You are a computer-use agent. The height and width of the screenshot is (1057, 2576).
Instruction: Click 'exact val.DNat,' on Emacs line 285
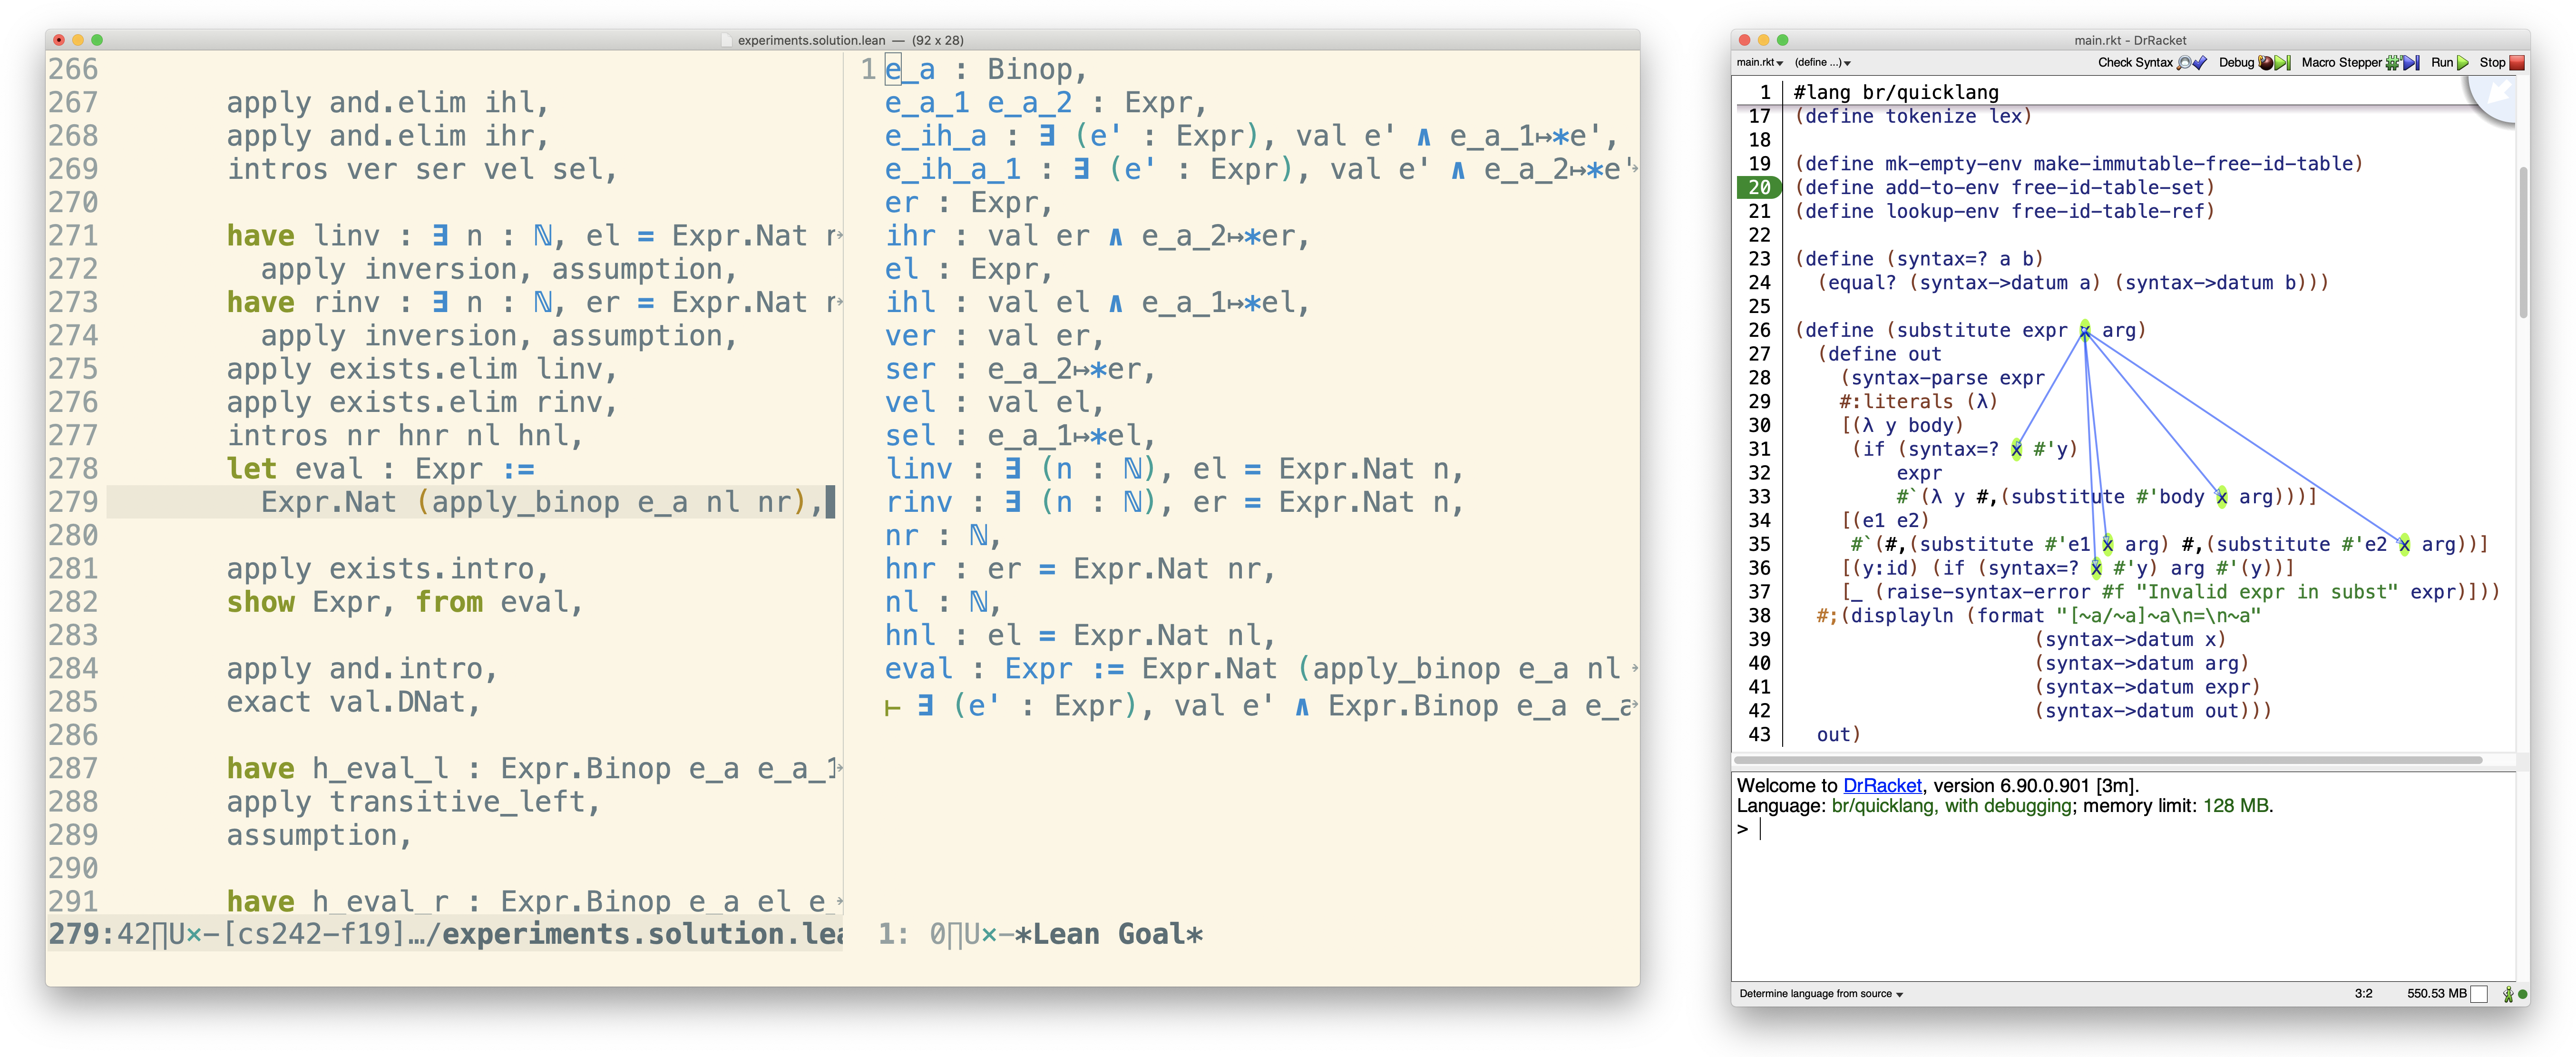pos(354,702)
